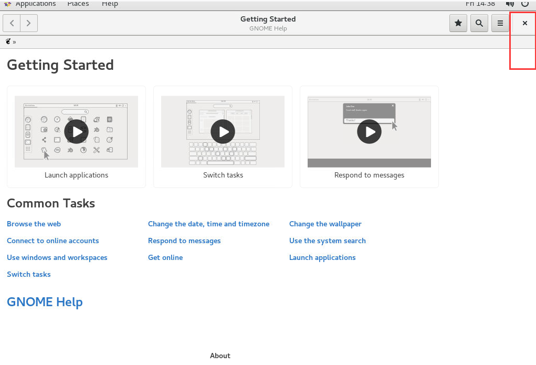Open Switch tasks link under Common Tasks

click(29, 274)
